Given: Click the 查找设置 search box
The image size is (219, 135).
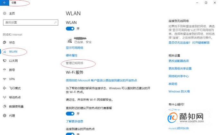Looking at the screenshot, I should tap(31, 22).
